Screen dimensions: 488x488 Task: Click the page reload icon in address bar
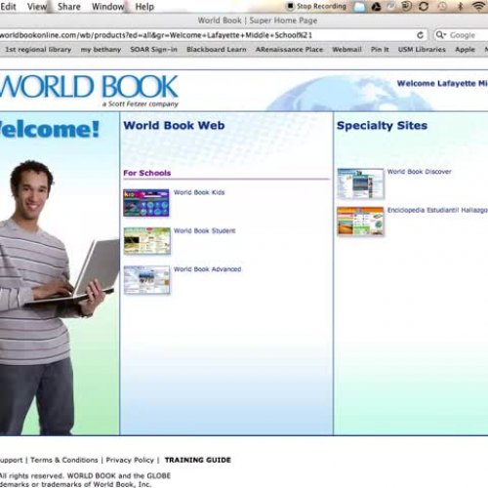point(420,35)
